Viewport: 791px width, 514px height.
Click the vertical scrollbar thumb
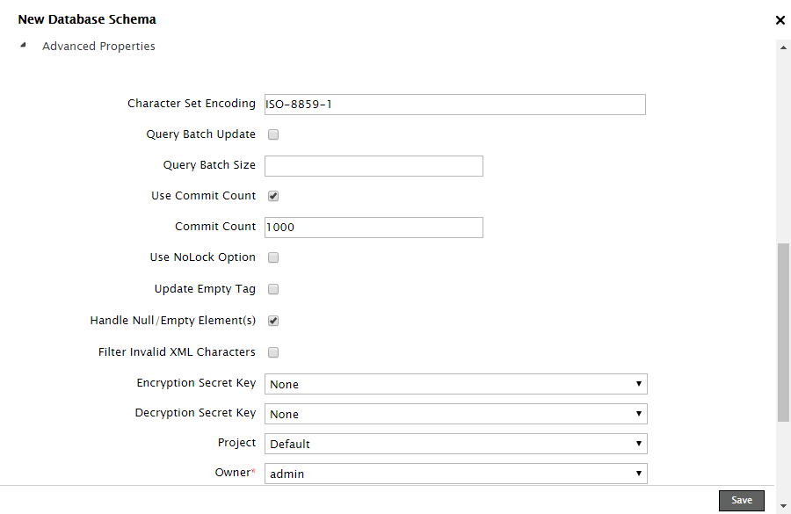783,334
